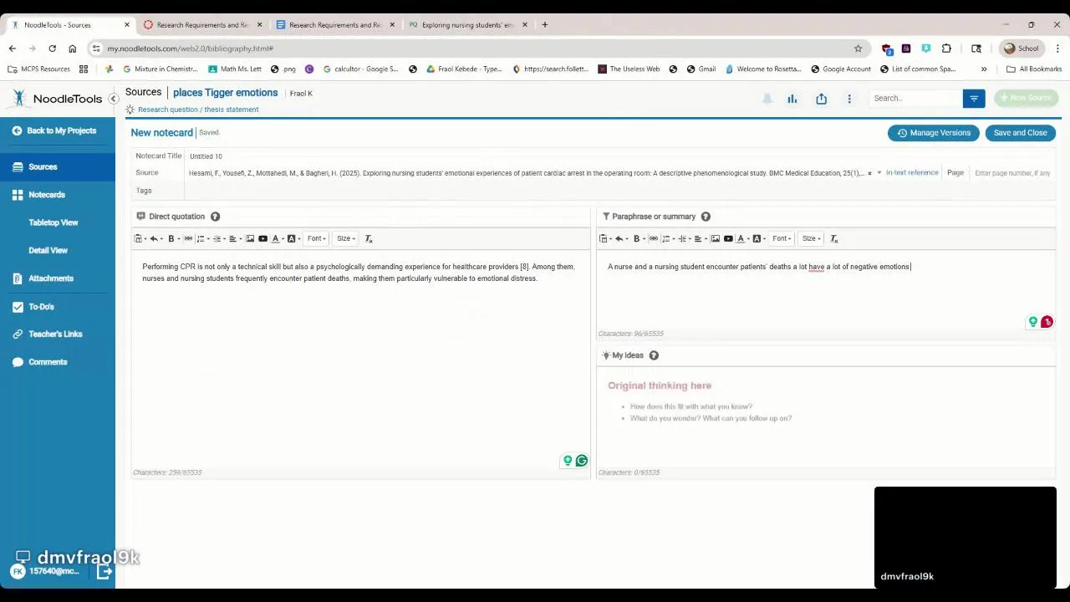The image size is (1070, 602).
Task: Open Tabletop View
Action: [53, 222]
